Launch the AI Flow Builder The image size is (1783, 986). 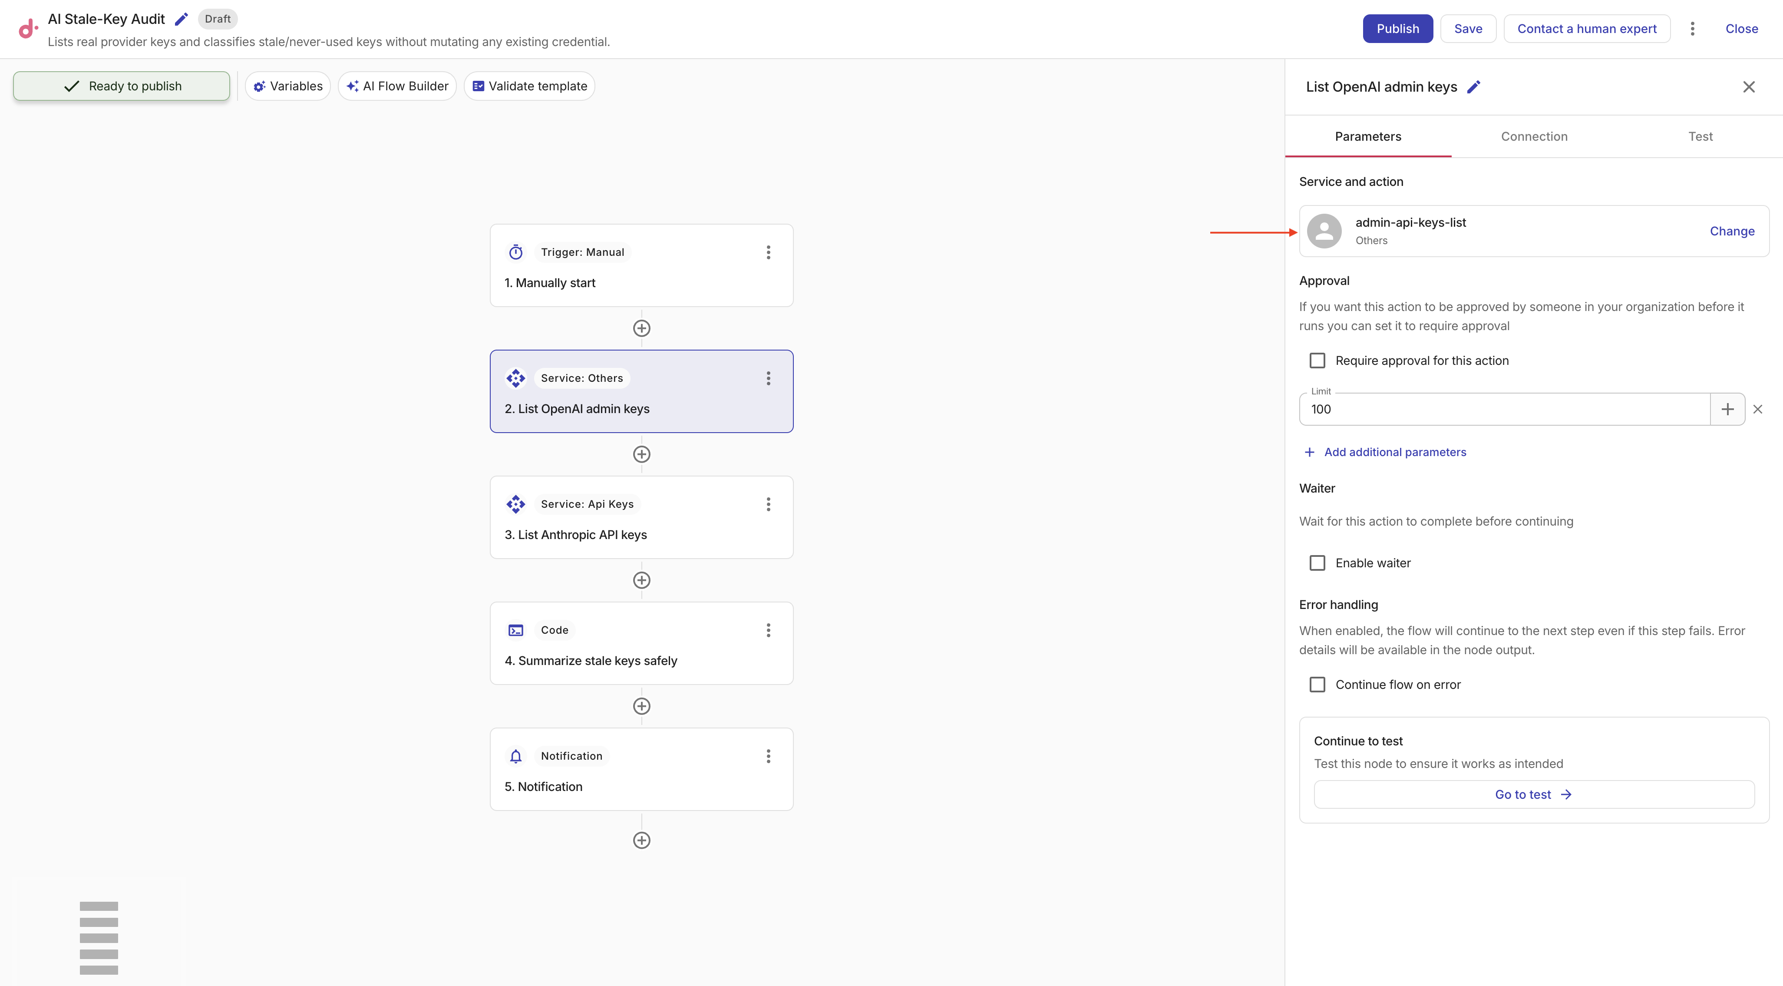click(397, 86)
